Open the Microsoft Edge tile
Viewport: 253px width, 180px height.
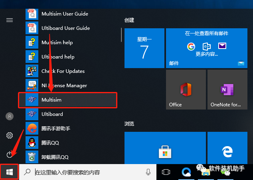tap(227, 148)
